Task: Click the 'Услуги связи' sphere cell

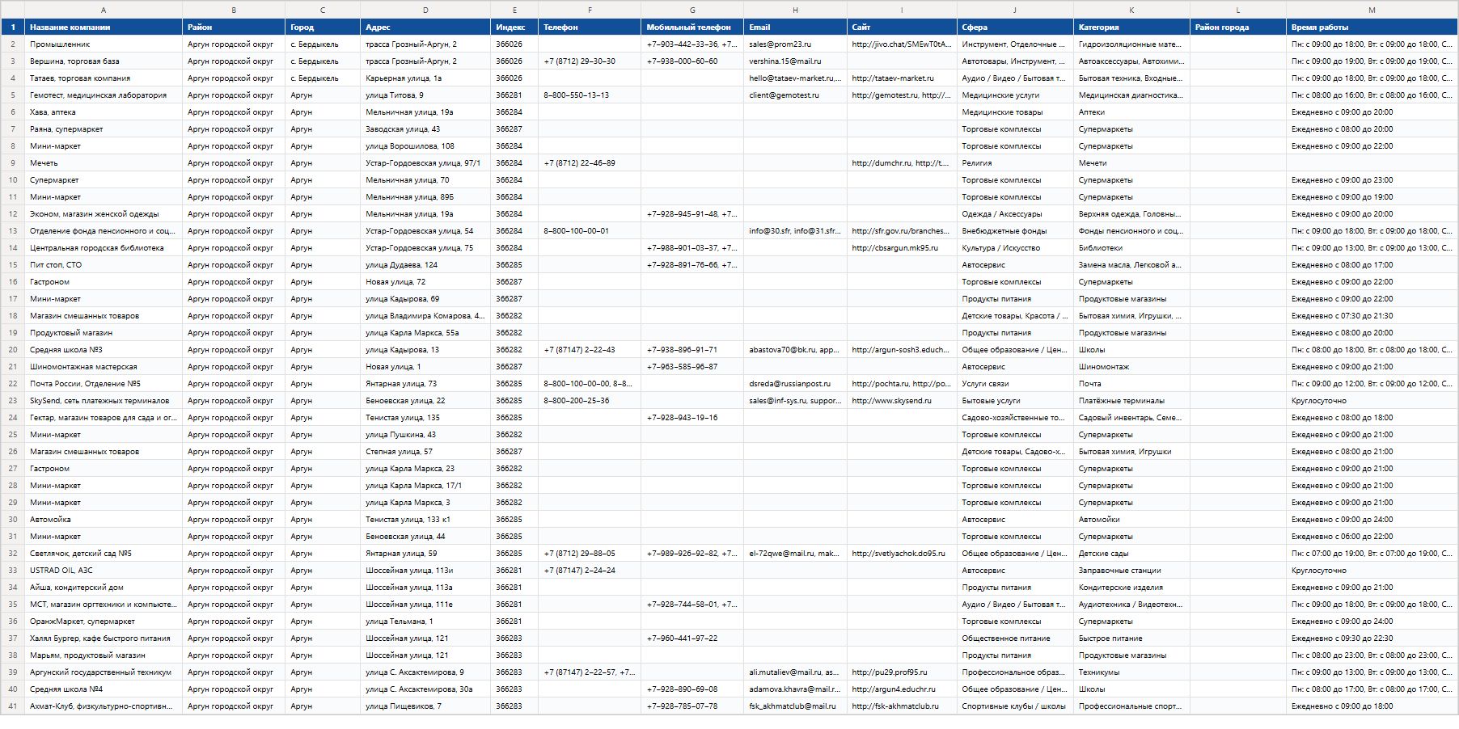Action: pos(1015,383)
